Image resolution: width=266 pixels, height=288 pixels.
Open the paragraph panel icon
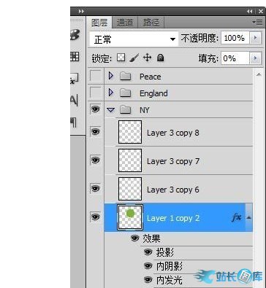point(74,122)
